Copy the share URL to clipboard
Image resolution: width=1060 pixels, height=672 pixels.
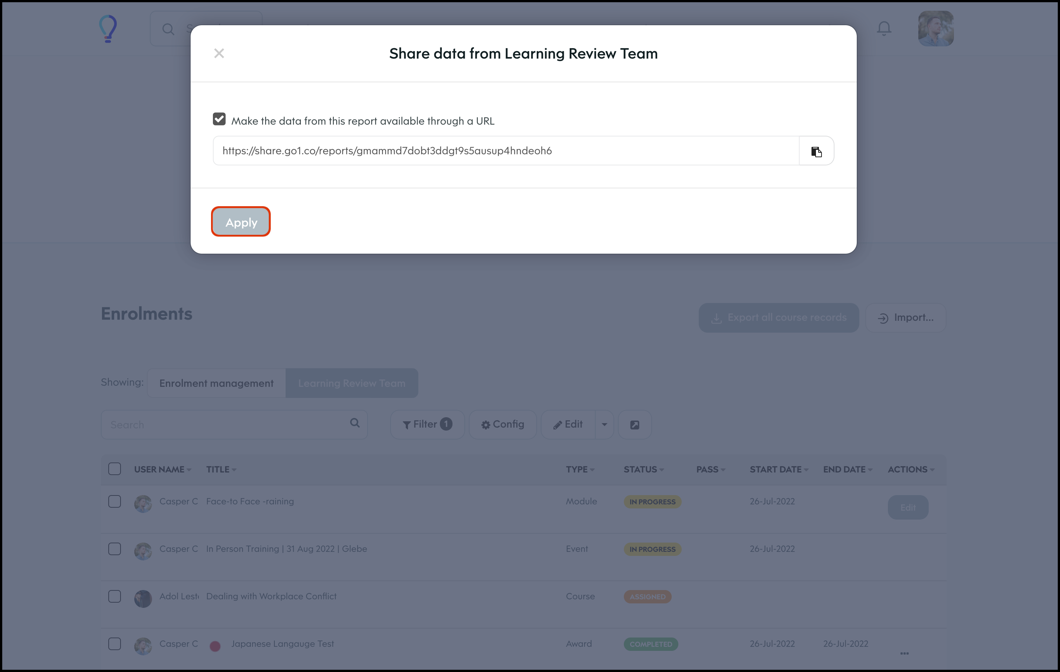pyautogui.click(x=816, y=151)
